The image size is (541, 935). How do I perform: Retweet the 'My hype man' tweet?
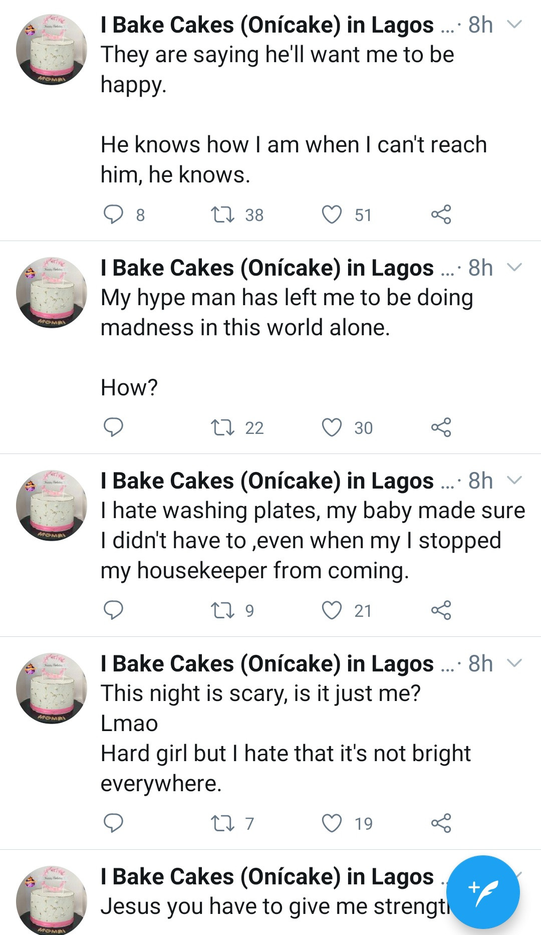point(222,427)
